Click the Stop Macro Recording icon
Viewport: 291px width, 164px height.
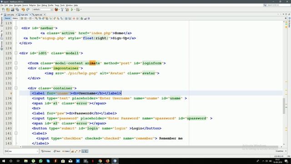click(x=77, y=18)
